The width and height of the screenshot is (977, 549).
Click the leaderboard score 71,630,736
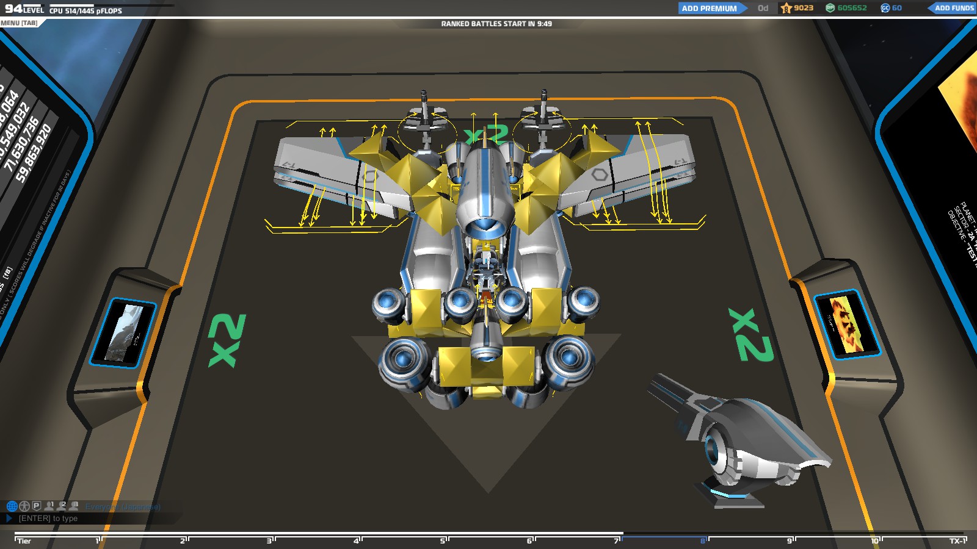[x=21, y=144]
